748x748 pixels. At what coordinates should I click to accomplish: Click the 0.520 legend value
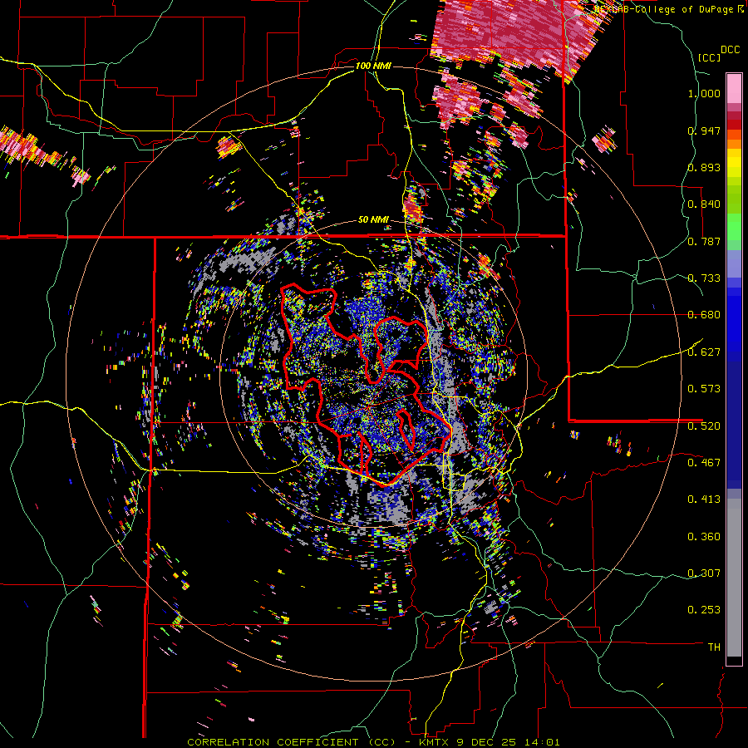704,426
